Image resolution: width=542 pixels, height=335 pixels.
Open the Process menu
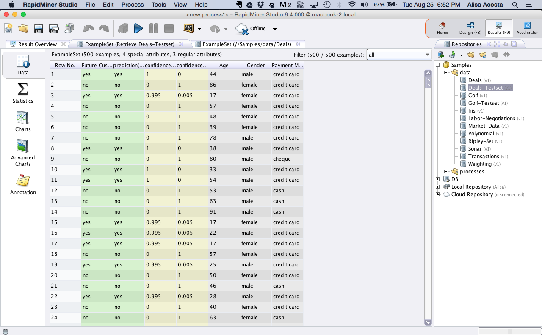132,5
